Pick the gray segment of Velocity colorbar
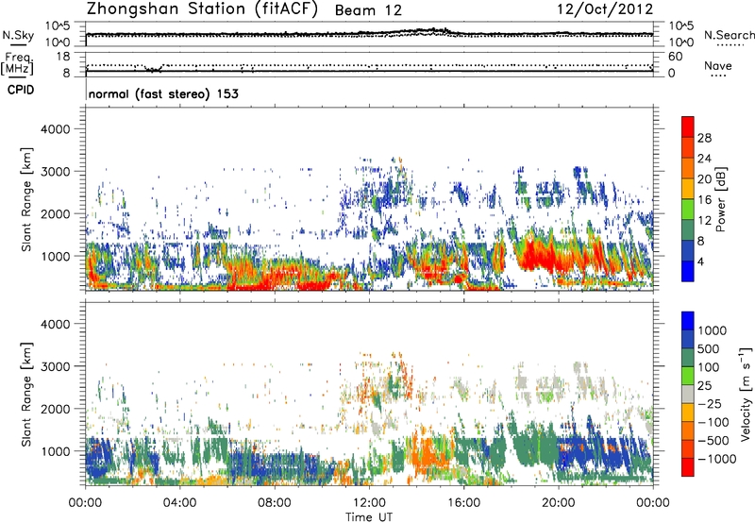The width and height of the screenshot is (755, 523). [x=688, y=395]
